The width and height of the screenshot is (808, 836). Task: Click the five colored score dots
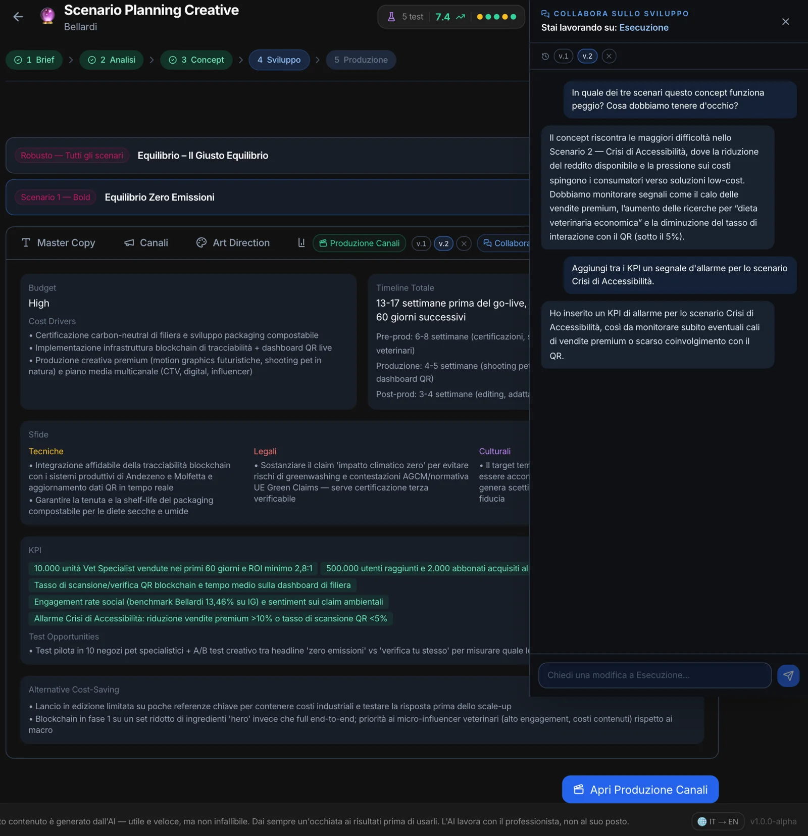click(x=496, y=17)
